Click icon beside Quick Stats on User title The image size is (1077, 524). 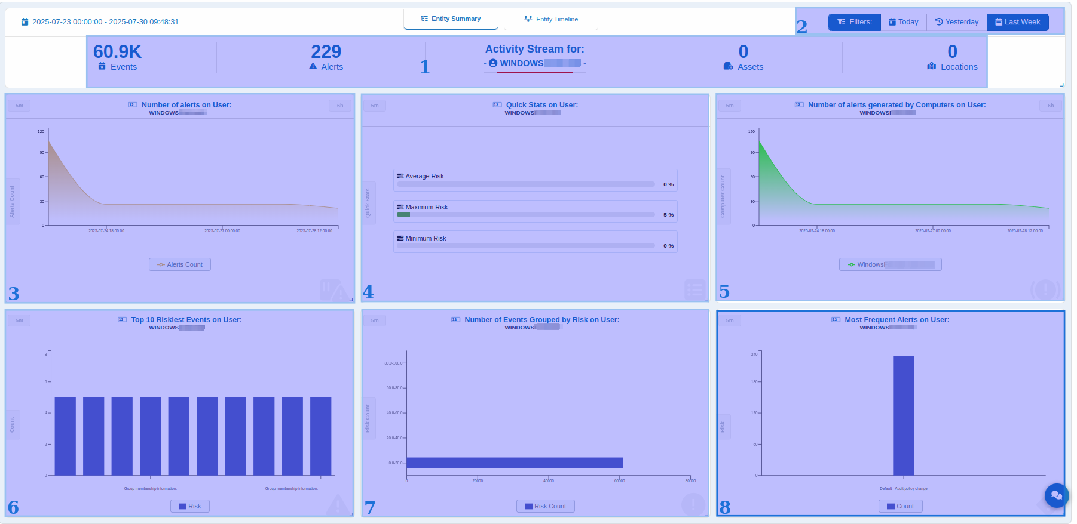pyautogui.click(x=497, y=105)
